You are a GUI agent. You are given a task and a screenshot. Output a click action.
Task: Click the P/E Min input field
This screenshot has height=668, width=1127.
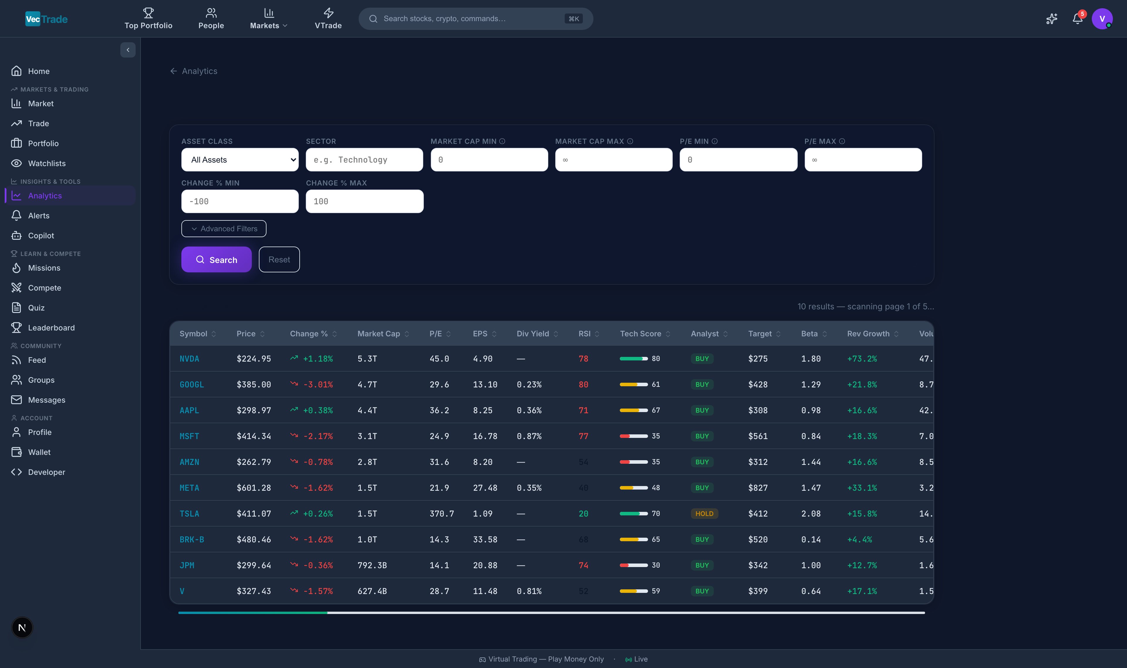click(x=739, y=160)
